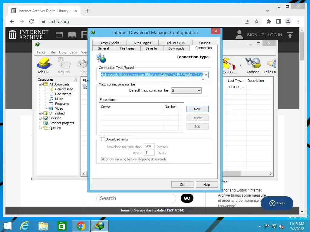This screenshot has width=310, height=232.
Task: Collapse the All Downloads tree node
Action: (40, 84)
